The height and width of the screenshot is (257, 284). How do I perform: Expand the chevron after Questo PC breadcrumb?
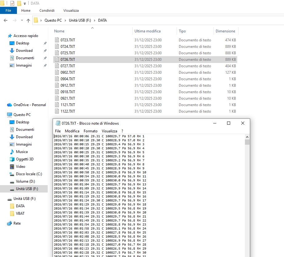pos(66,20)
